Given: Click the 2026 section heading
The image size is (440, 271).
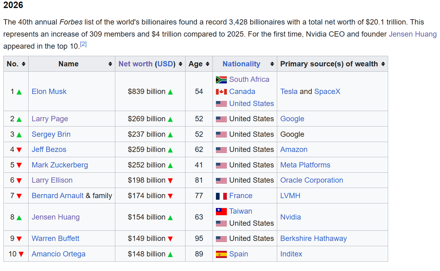Looking at the screenshot, I should pyautogui.click(x=13, y=5).
